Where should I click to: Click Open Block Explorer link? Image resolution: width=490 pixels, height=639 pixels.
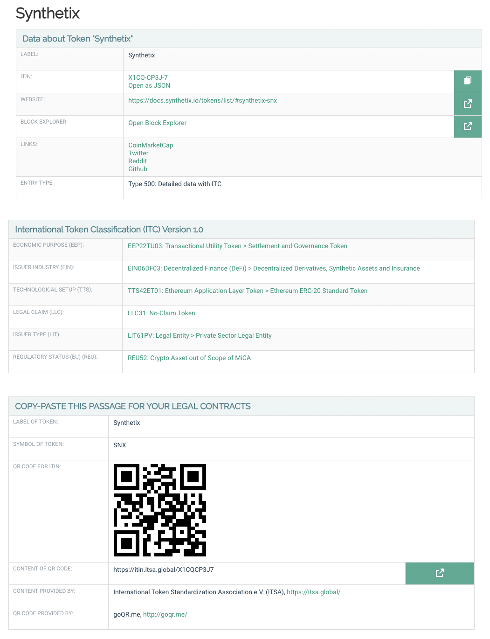coord(157,123)
